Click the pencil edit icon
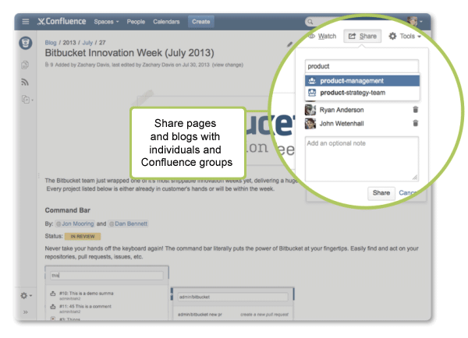The width and height of the screenshot is (468, 338). click(x=289, y=44)
